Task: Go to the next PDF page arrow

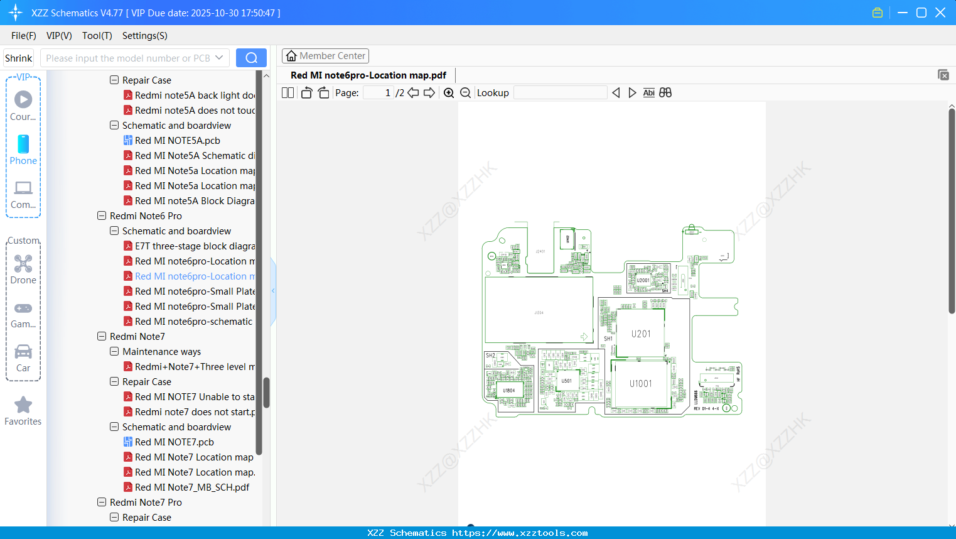Action: tap(429, 93)
